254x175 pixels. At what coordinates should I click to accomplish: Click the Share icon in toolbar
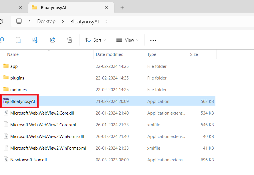[53, 40]
